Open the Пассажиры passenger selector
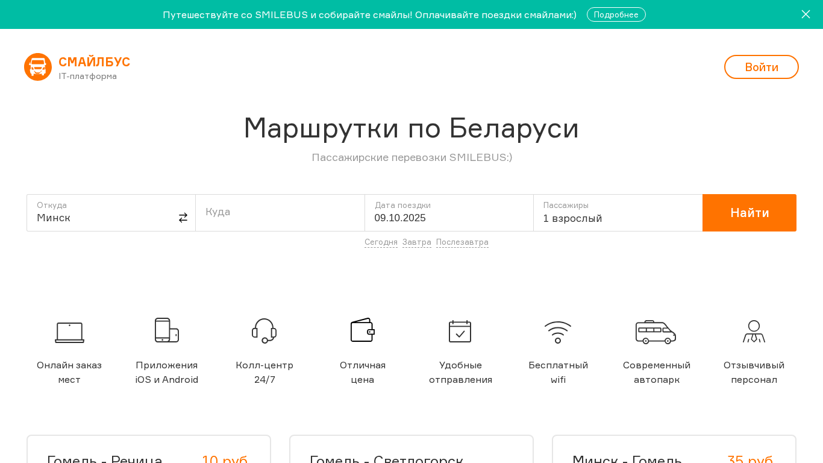 point(618,213)
